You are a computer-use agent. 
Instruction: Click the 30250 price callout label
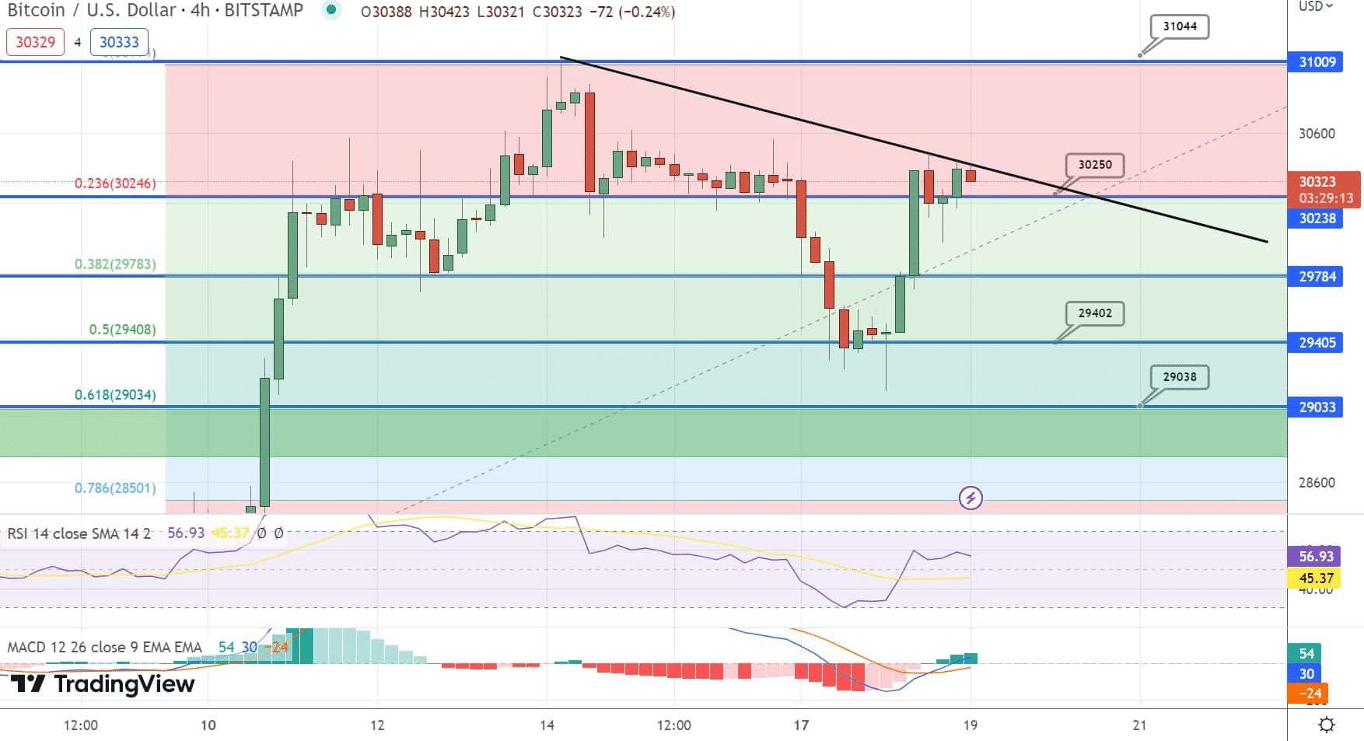point(1094,165)
